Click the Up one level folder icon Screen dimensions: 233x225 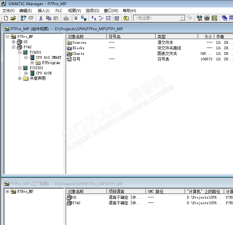[x=126, y=18]
